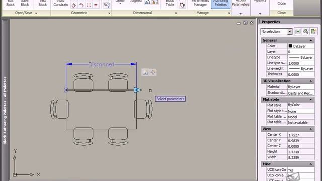Click the Block Authoring Palettes side bar
Screen dimensions: 322x181
(5, 101)
